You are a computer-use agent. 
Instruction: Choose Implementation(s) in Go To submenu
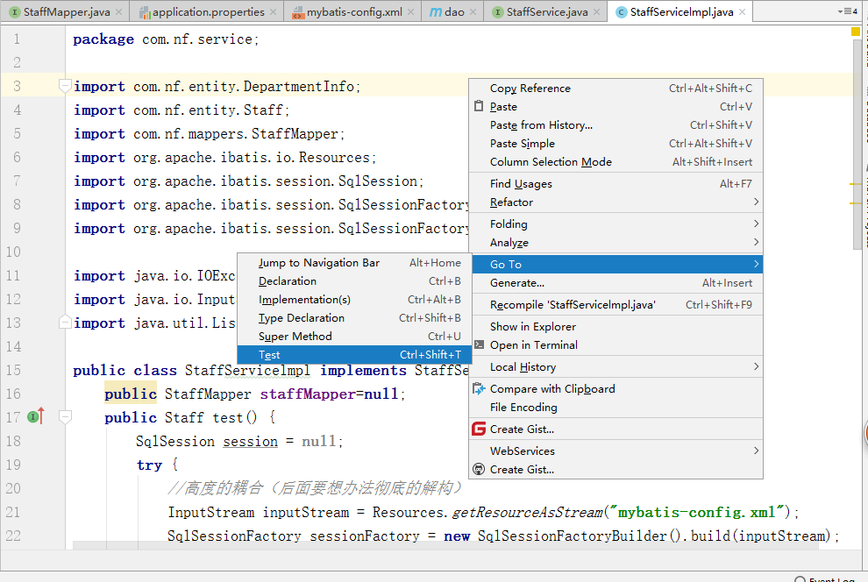(x=354, y=299)
